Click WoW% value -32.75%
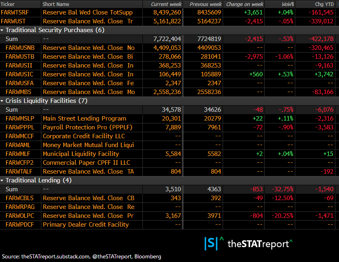This screenshot has width=339, height=262. point(282,189)
